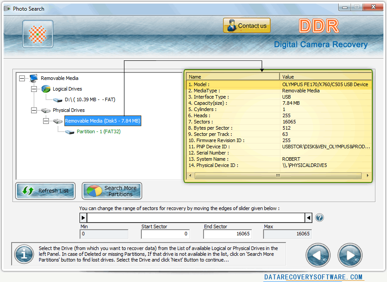Click the orange dotted logo icon
The width and height of the screenshot is (387, 282).
pyautogui.click(x=37, y=34)
